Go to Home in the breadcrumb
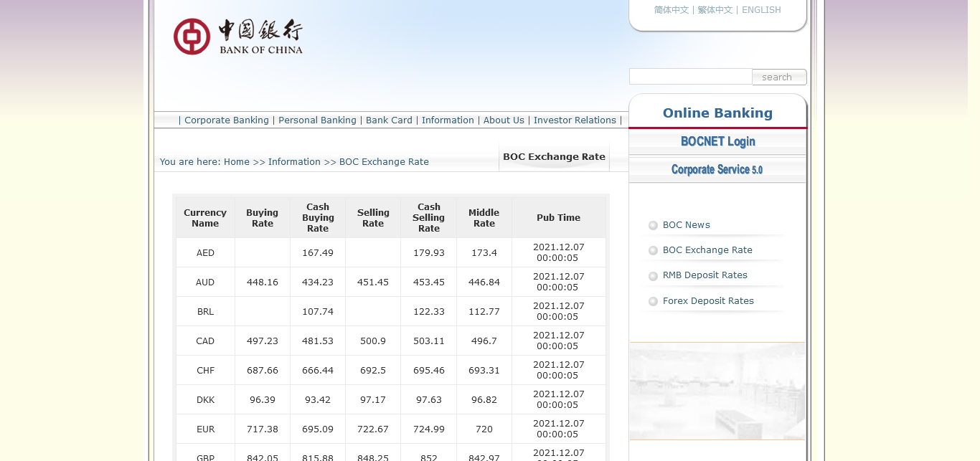Image resolution: width=980 pixels, height=461 pixels. 236,162
